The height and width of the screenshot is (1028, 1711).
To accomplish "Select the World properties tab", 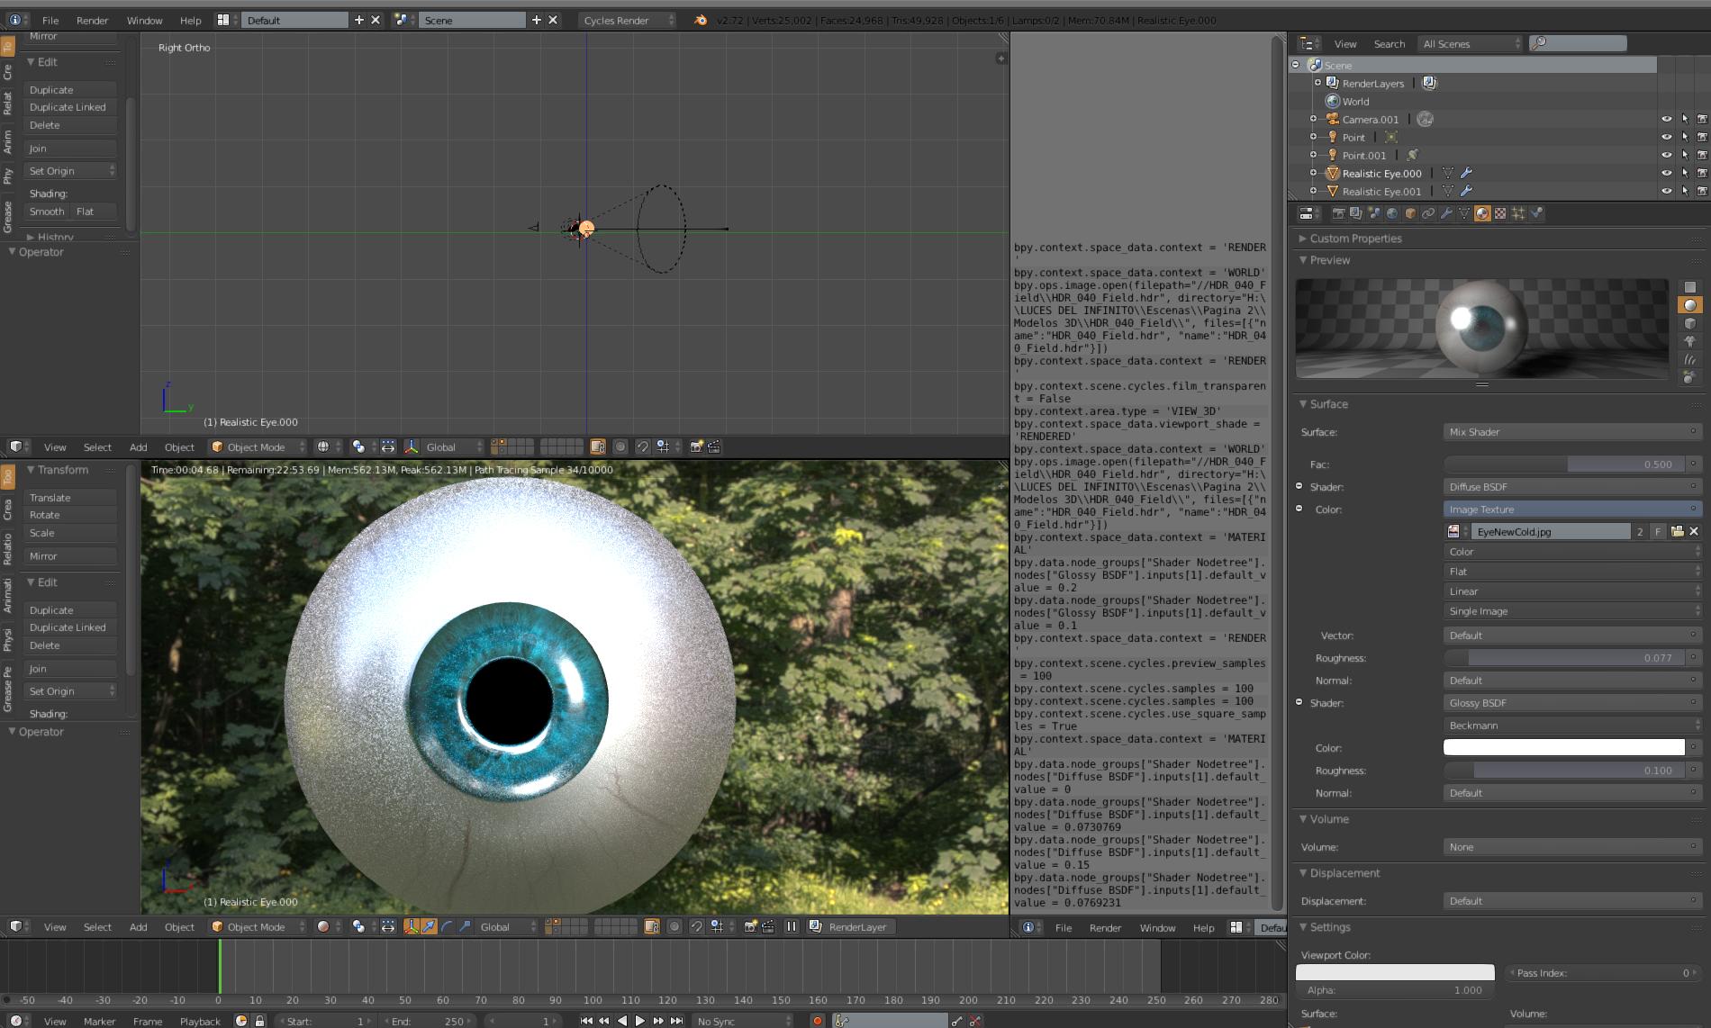I will 1390,213.
